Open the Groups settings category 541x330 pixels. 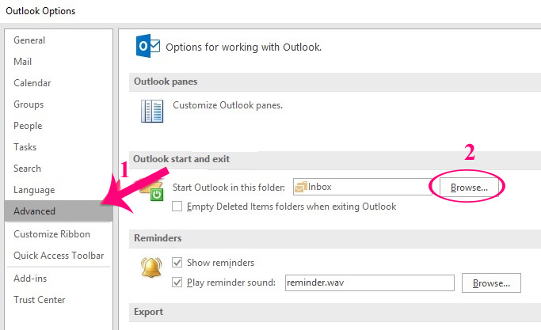(x=29, y=104)
